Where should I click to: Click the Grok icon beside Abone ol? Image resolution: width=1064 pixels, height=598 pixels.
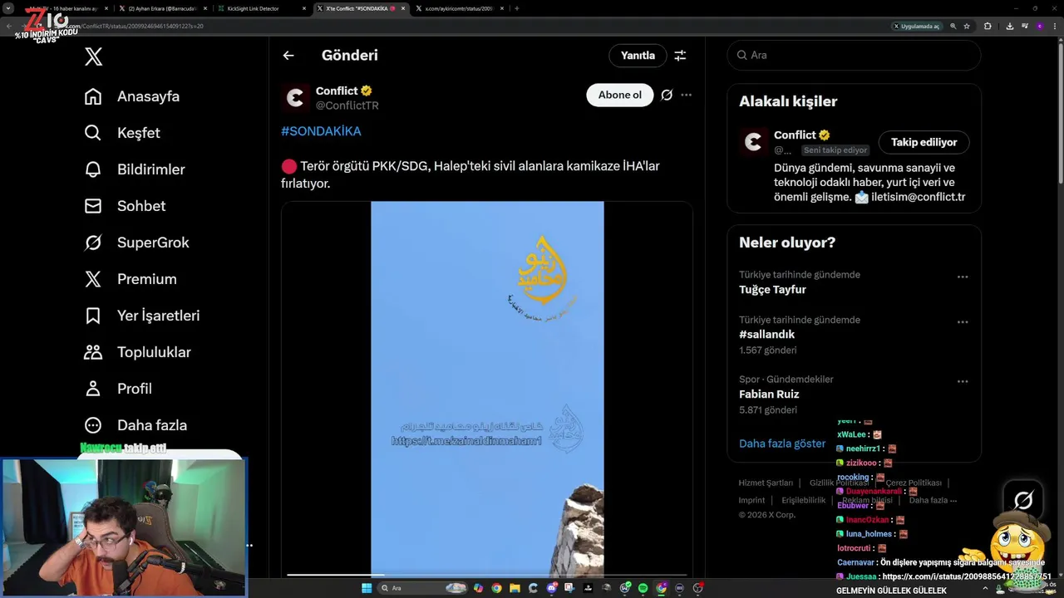coord(667,95)
